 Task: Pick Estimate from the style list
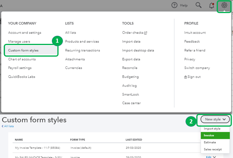coord(210,142)
